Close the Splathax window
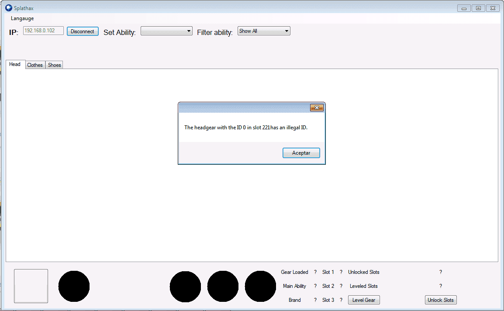Viewport: 504px width, 311px height. [493, 8]
